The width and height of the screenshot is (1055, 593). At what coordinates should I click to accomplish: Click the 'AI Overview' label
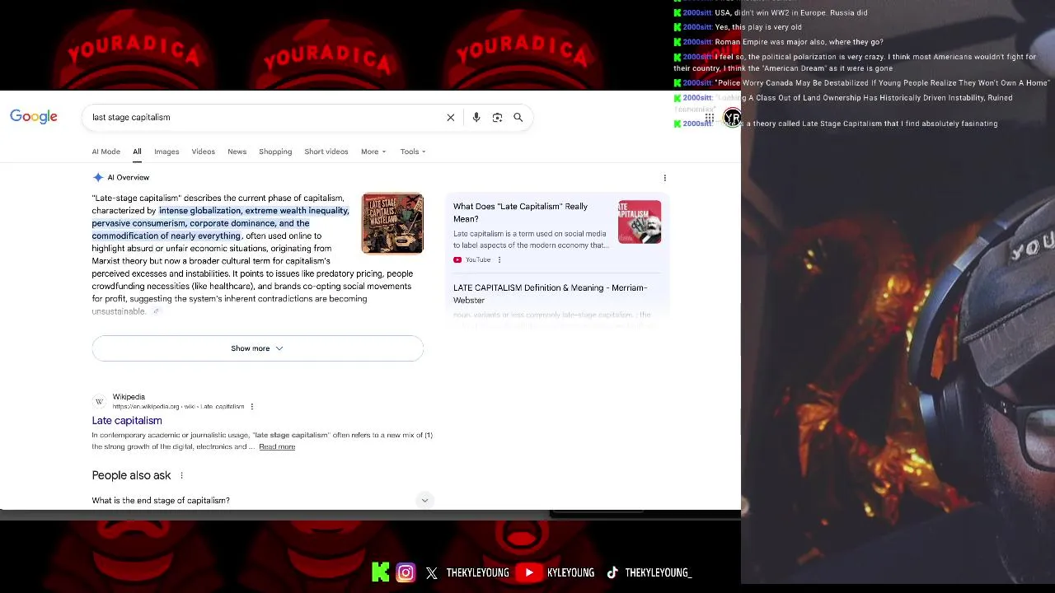pyautogui.click(x=129, y=178)
